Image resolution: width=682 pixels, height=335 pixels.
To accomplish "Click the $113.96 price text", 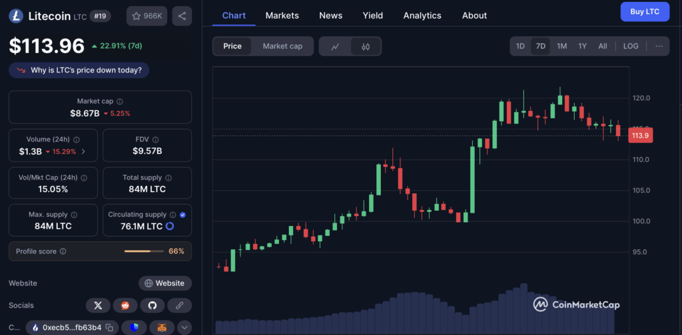I will click(47, 46).
